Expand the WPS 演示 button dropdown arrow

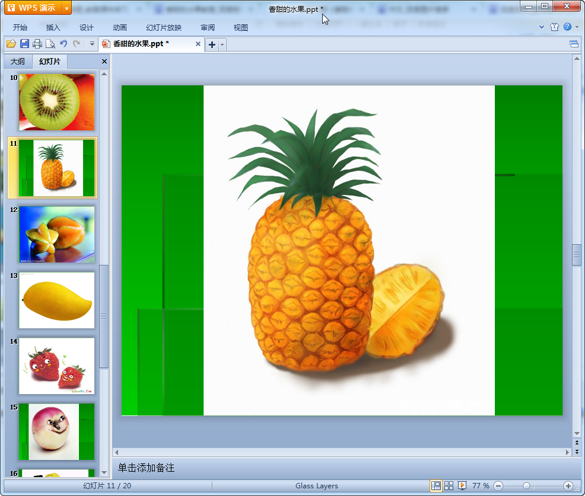pos(66,8)
